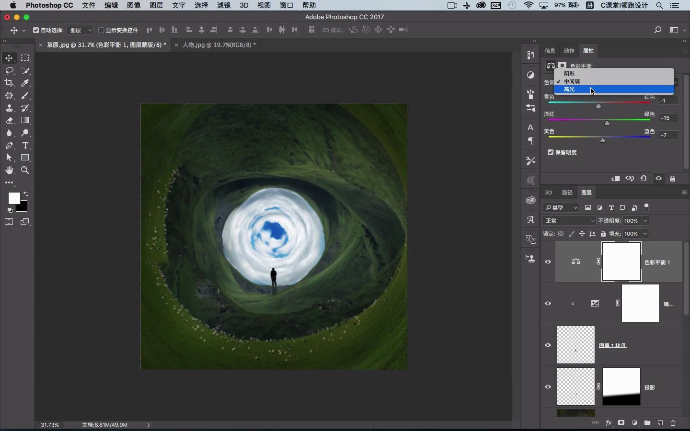Pick the Hand tool

tap(9, 170)
